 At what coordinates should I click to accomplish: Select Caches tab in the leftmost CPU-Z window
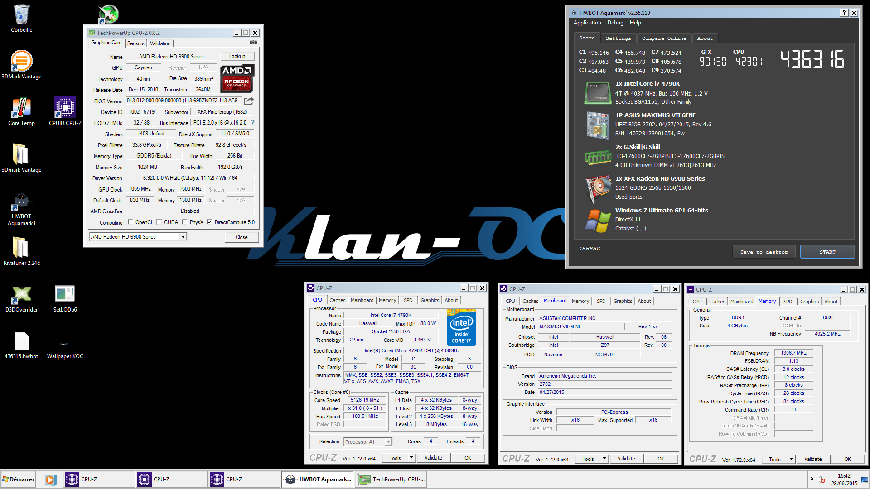point(337,300)
